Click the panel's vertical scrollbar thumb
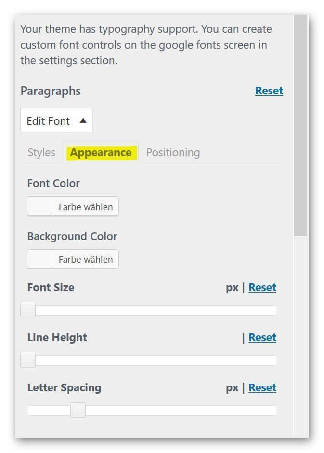 click(x=300, y=126)
